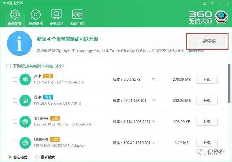Viewport: 232px width, 162px height.
Task: Click the 重新检测 link
Action: [196, 51]
